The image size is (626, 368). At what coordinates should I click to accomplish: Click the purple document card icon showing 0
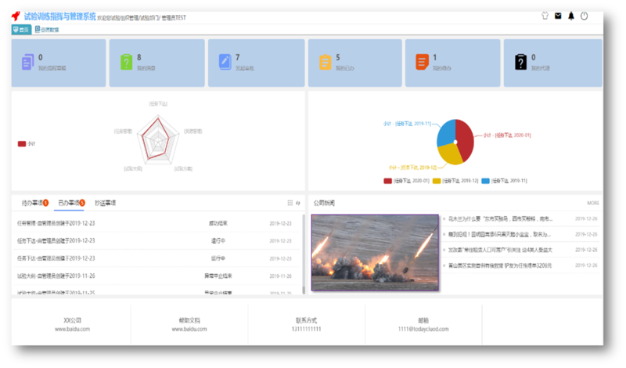27,63
